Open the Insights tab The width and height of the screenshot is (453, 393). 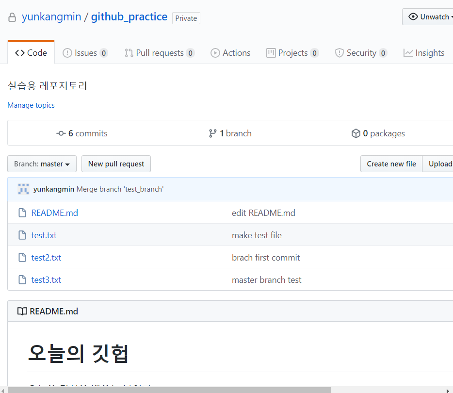424,53
